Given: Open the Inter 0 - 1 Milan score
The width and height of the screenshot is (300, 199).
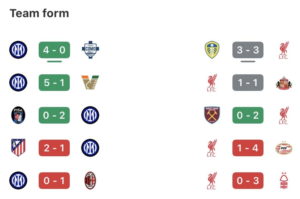Looking at the screenshot, I should click(x=54, y=181).
